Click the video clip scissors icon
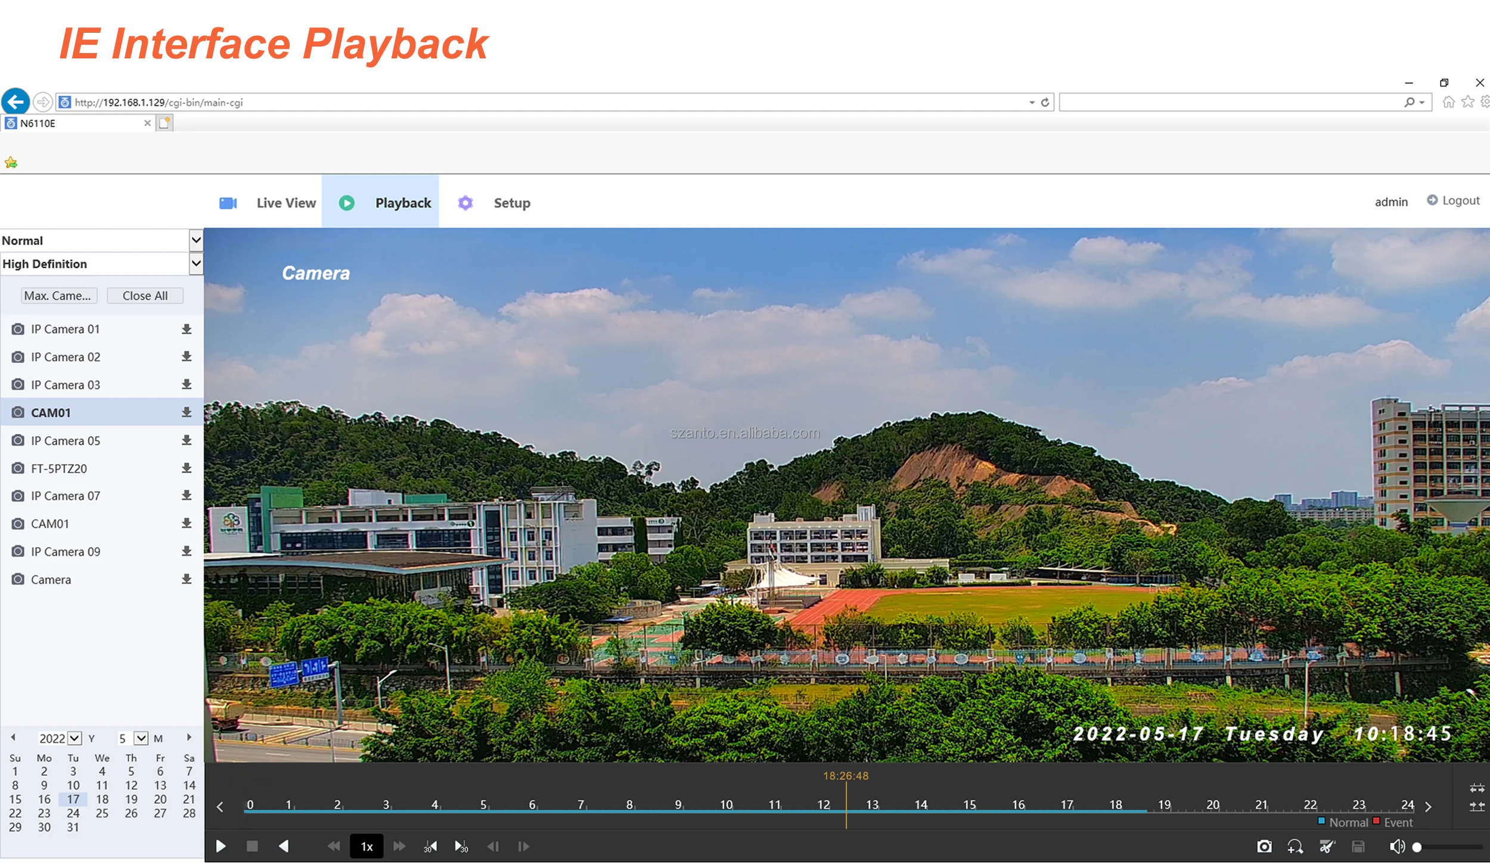This screenshot has width=1490, height=864. point(1327,846)
